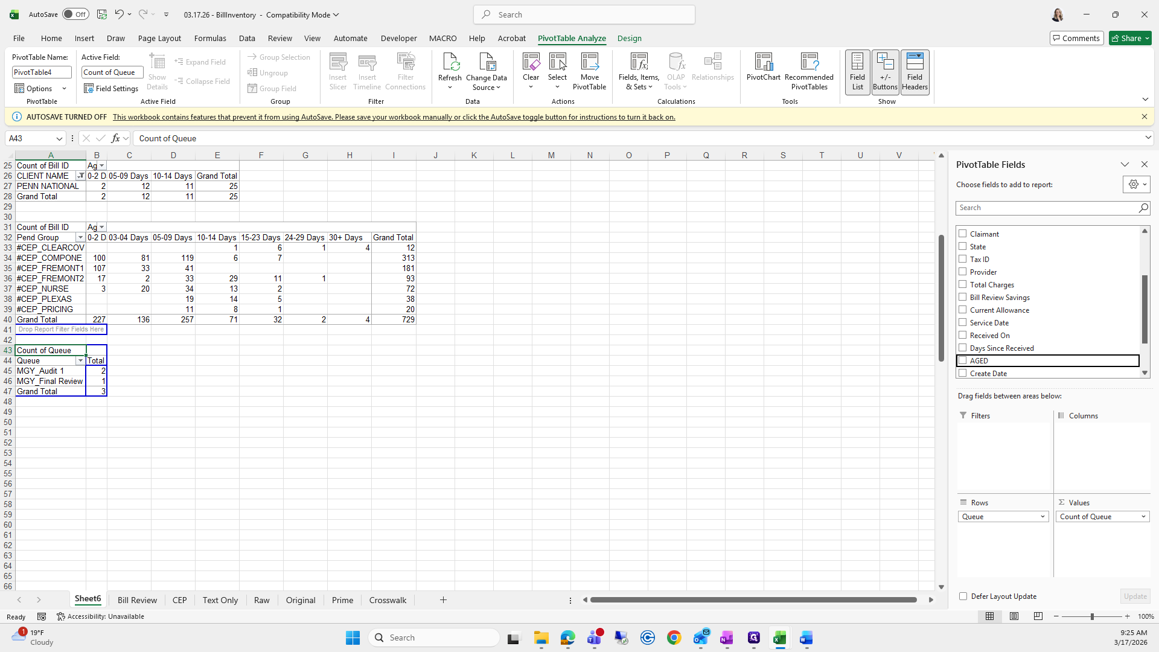Open the Queue row field dropdown
Viewport: 1159px width, 652px height.
point(1042,517)
